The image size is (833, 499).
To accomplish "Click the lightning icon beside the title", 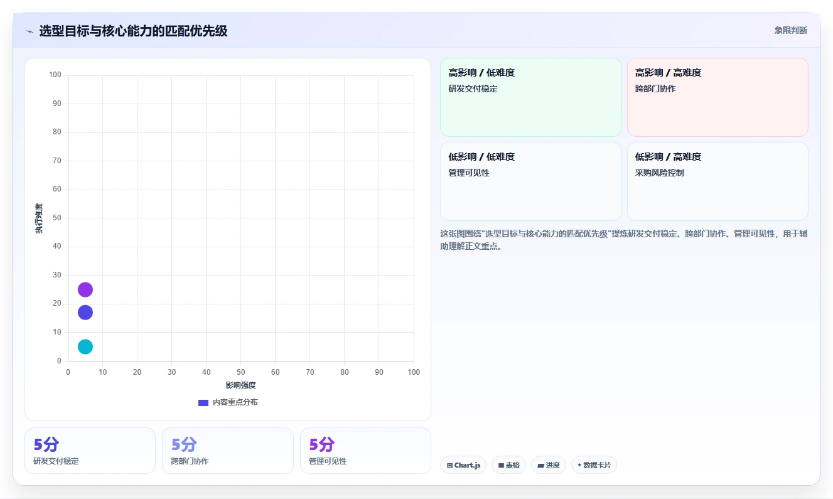I will point(30,31).
